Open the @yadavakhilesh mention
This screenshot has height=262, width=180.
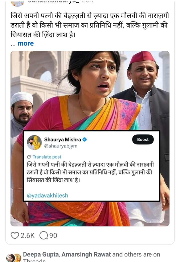click(x=47, y=195)
